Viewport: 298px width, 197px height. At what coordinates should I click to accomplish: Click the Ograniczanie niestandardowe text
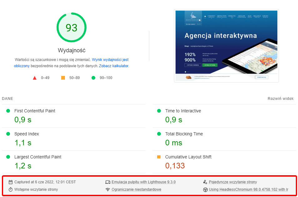[136, 190]
